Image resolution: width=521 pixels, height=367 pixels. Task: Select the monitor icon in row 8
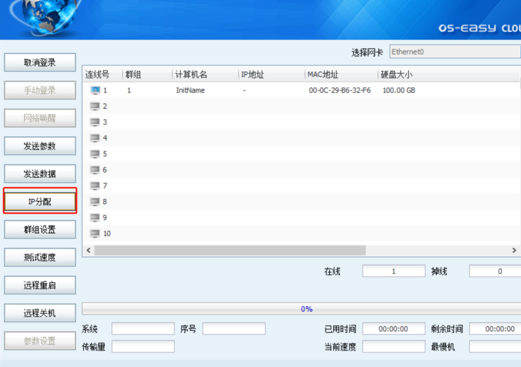point(95,202)
